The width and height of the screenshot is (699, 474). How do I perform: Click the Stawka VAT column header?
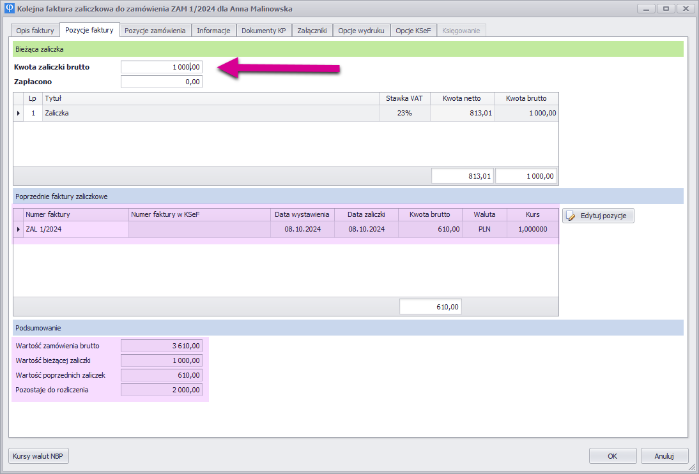pos(404,98)
